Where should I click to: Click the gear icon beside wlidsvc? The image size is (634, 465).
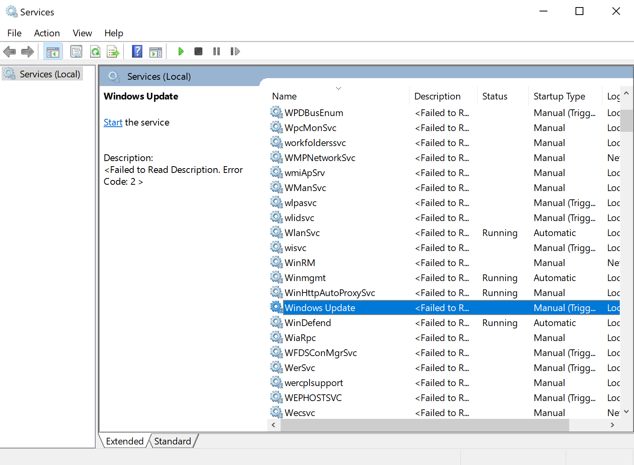pos(276,217)
